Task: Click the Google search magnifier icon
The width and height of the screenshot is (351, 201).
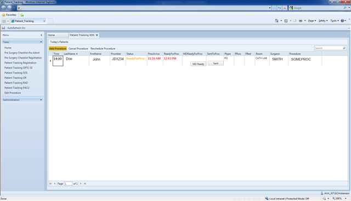Action: [345, 8]
